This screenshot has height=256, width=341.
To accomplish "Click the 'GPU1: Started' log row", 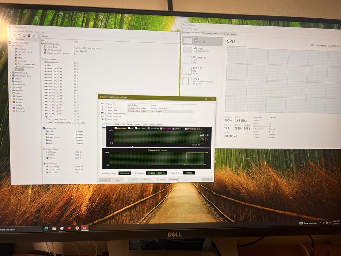I will pyautogui.click(x=160, y=111).
